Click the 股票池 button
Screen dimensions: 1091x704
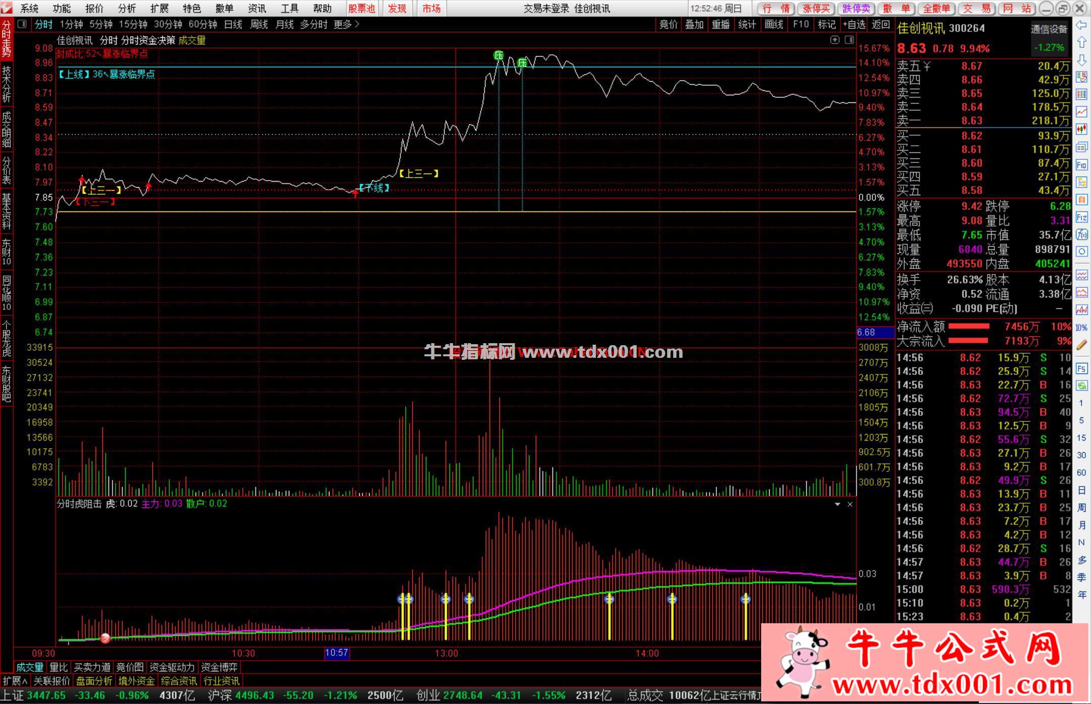pos(362,9)
